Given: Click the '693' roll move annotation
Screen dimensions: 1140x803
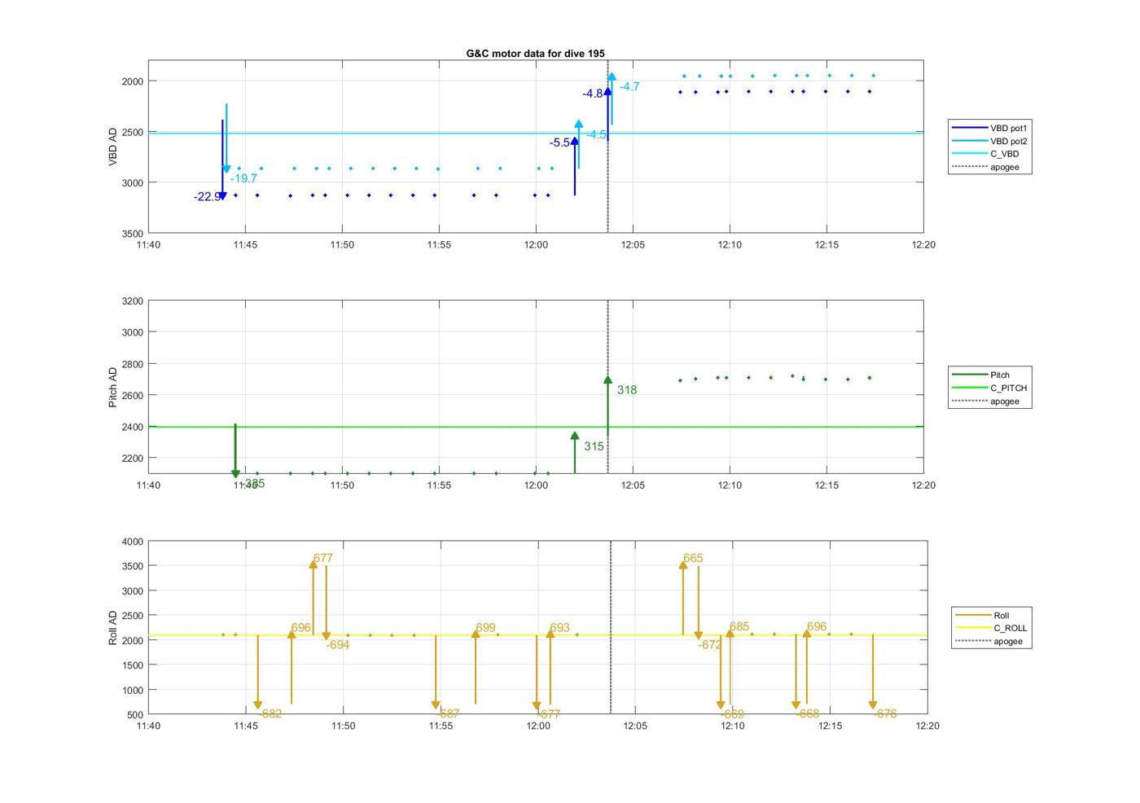Looking at the screenshot, I should [x=559, y=628].
